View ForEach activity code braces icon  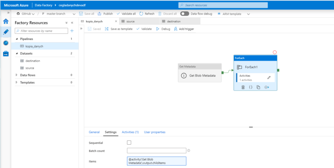(x=250, y=87)
